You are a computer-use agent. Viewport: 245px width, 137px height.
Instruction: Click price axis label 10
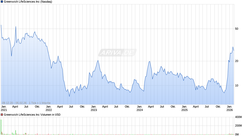pos(237,86)
